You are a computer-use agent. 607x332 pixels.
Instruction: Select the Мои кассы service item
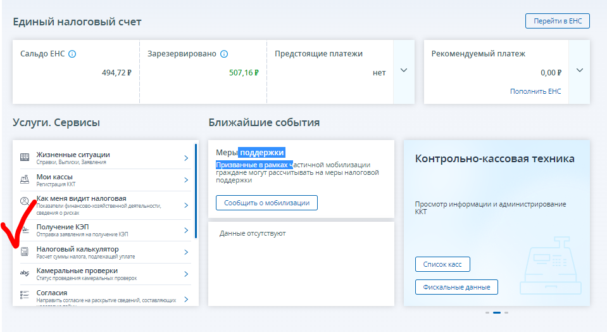coord(105,180)
